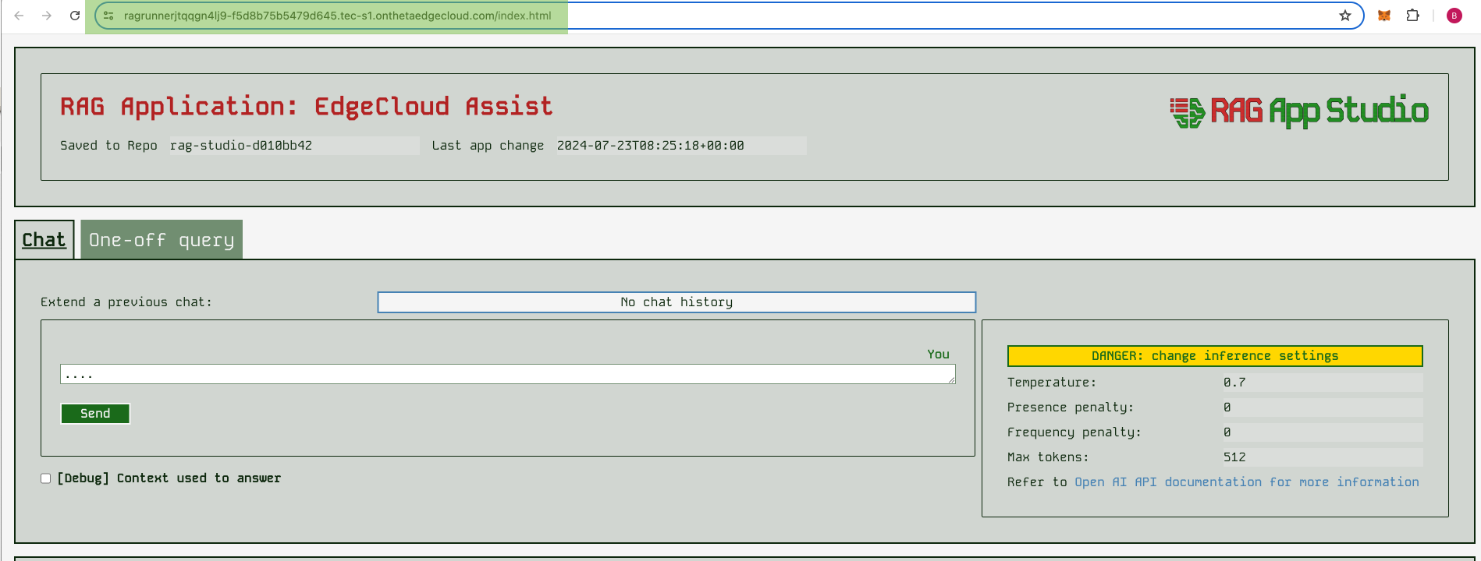Open the Chrome profile avatar
Image resolution: width=1481 pixels, height=561 pixels.
(x=1454, y=16)
